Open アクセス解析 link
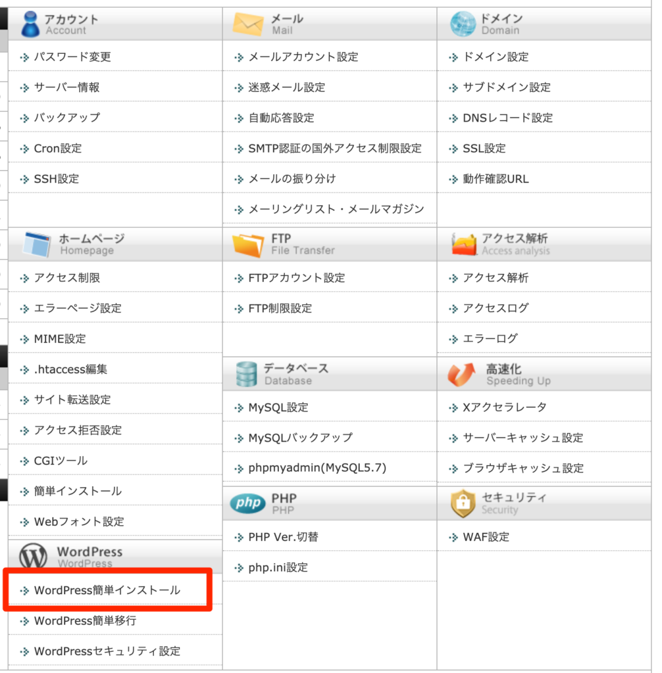662x673 pixels. [496, 278]
